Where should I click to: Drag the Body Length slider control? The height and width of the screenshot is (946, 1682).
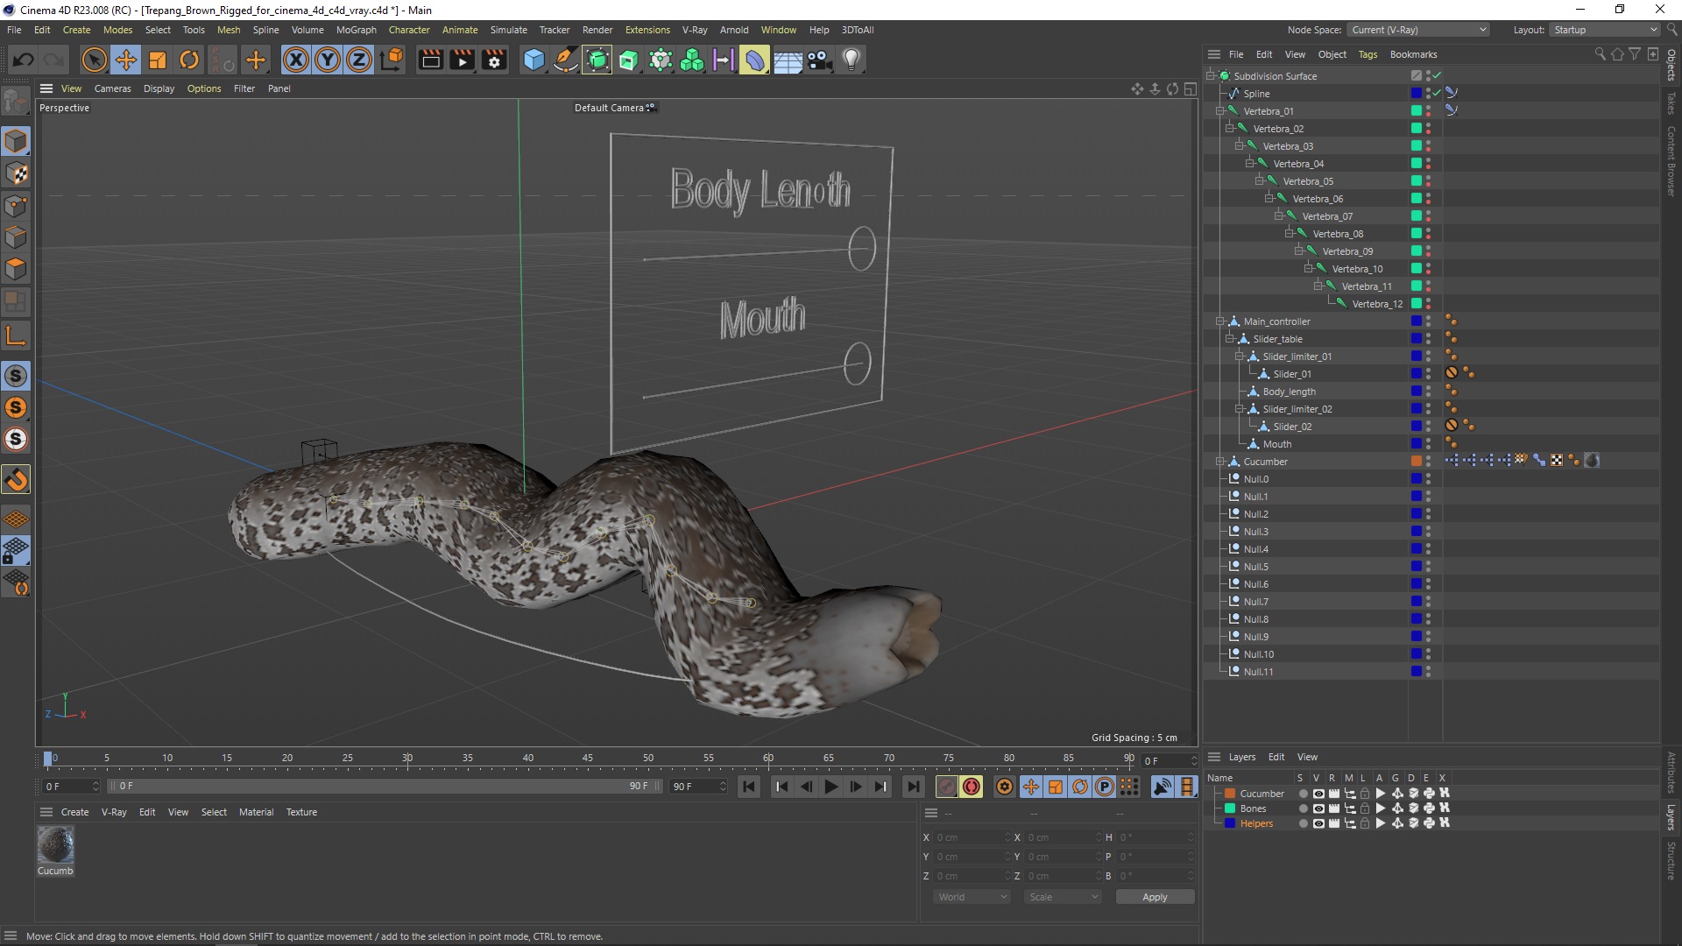point(859,249)
